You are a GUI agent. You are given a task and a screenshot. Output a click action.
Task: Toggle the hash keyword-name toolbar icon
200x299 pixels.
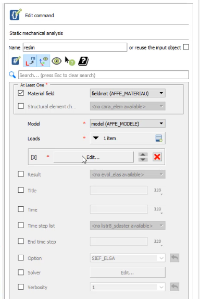point(16,61)
